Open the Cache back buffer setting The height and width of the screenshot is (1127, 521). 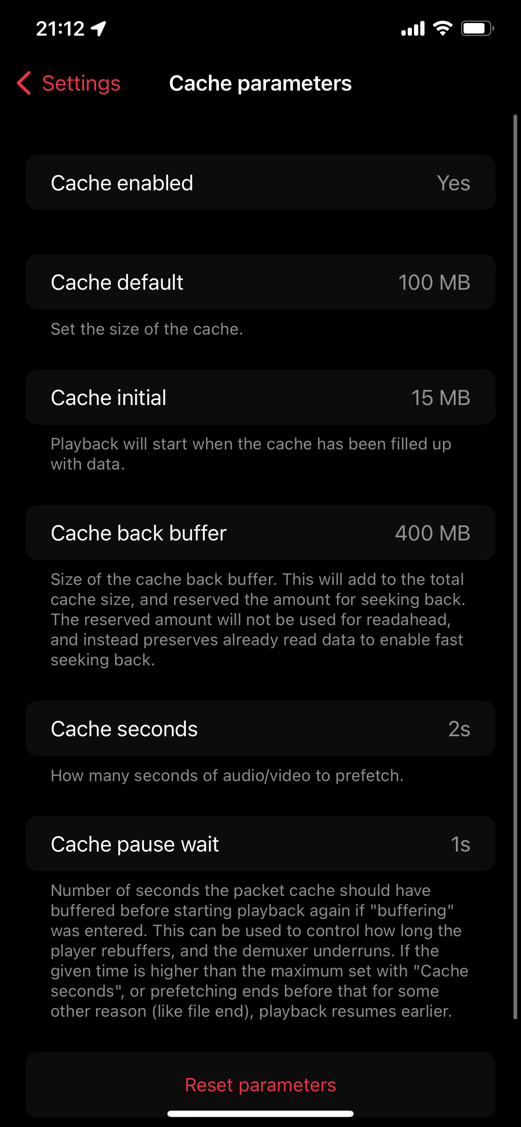pyautogui.click(x=260, y=532)
